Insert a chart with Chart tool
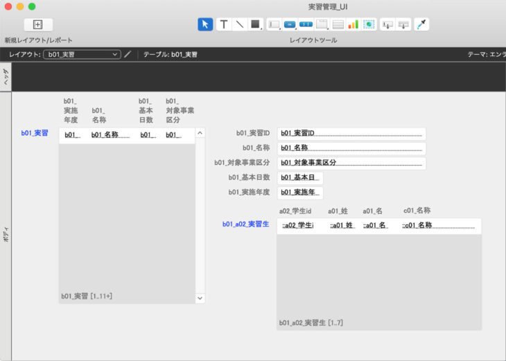Image resolution: width=506 pixels, height=361 pixels. [x=353, y=24]
